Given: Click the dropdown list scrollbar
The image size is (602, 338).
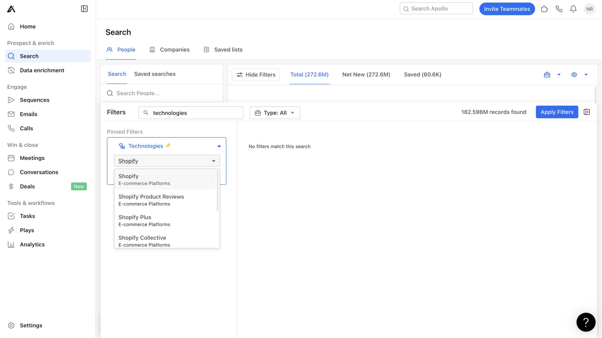Looking at the screenshot, I should 218,191.
